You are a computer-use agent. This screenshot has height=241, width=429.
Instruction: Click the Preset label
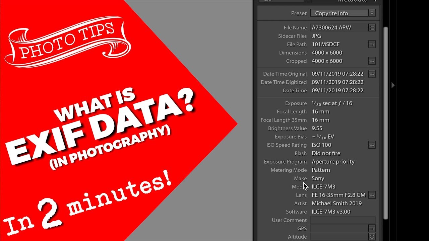point(299,13)
